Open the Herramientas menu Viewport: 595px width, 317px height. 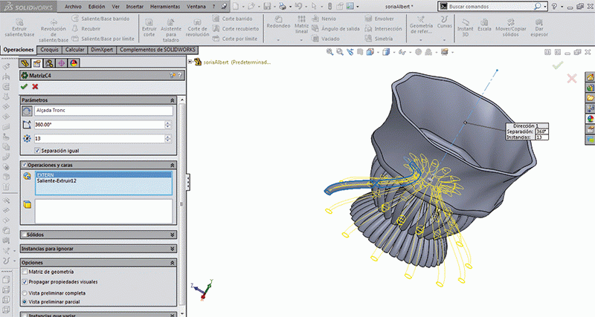click(167, 6)
